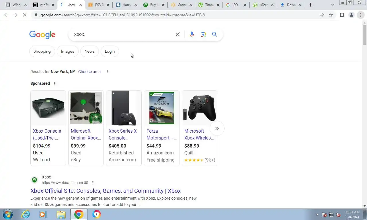The image size is (367, 220).
Task: Open Chrome three-dot menu
Action: point(361,15)
